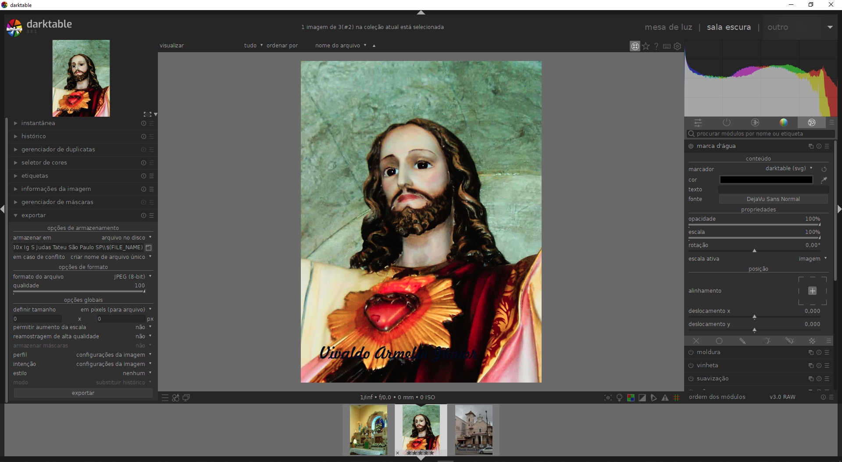
Task: Toggle moldura module on/off
Action: (x=691, y=352)
